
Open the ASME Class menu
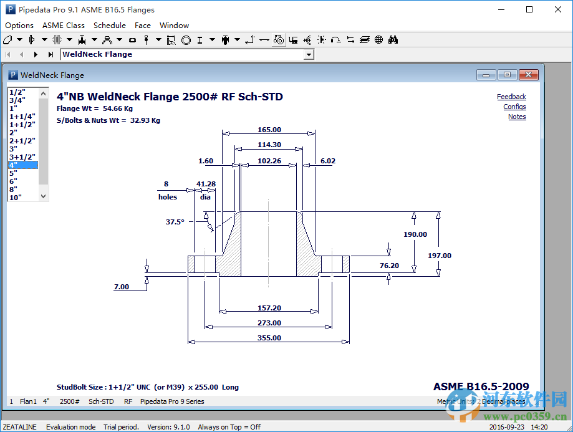[63, 26]
